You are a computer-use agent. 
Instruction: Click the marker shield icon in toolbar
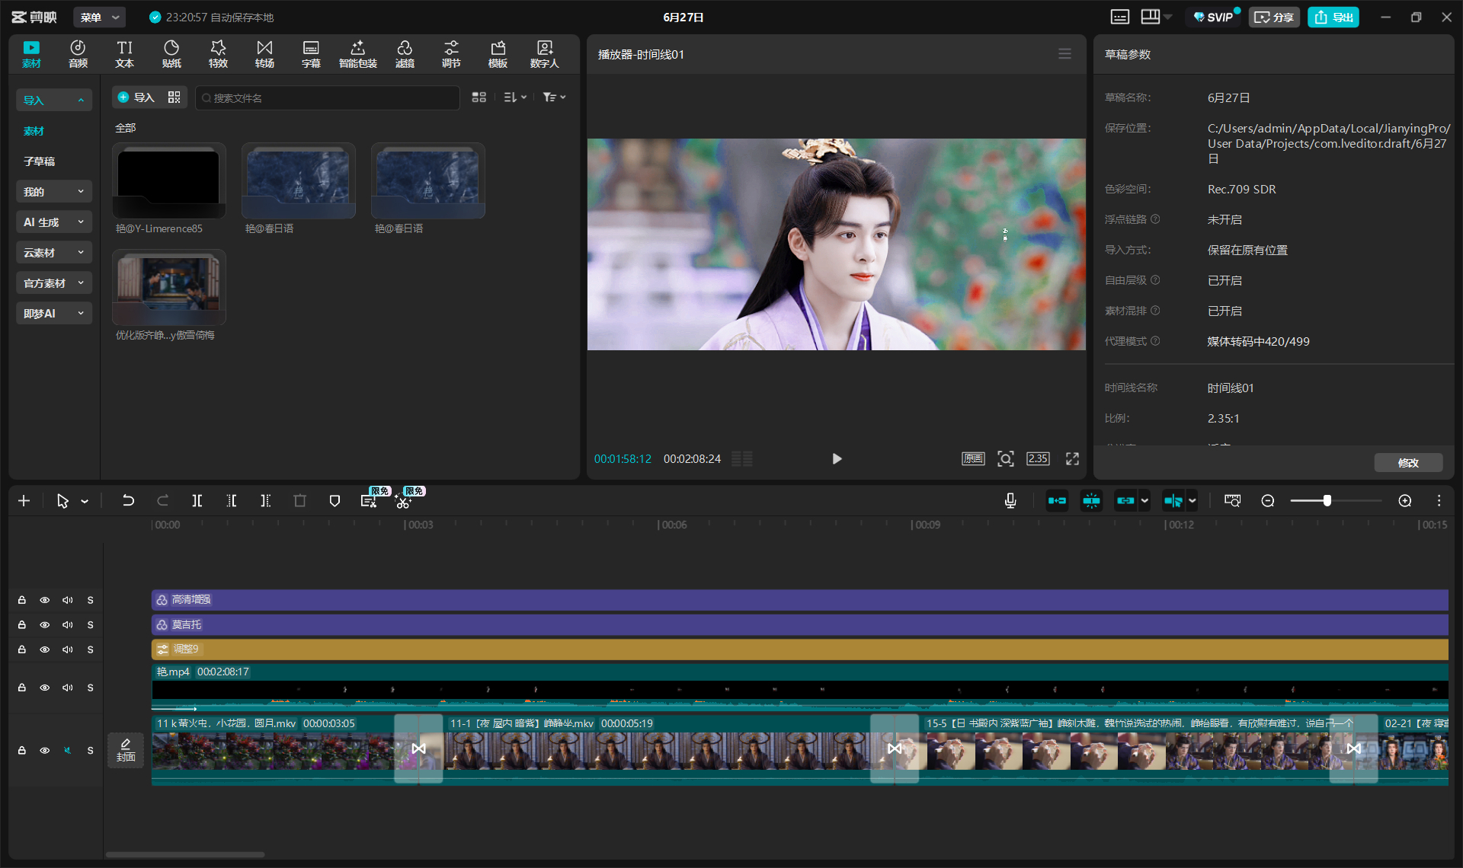tap(335, 500)
